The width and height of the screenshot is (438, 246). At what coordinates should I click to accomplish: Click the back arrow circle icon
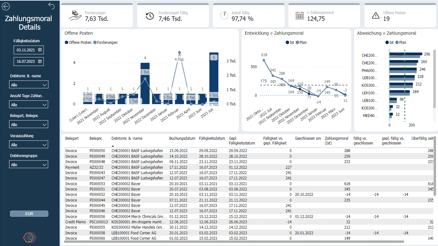(6, 6)
